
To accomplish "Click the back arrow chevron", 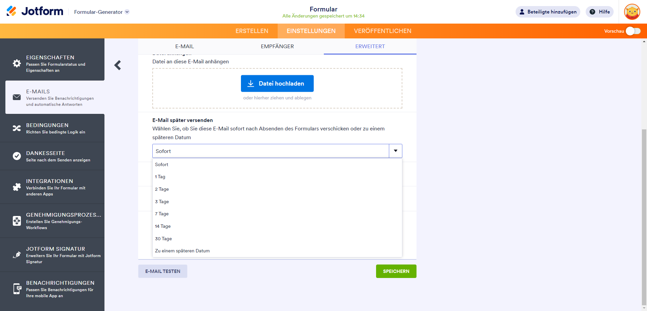I will [118, 65].
